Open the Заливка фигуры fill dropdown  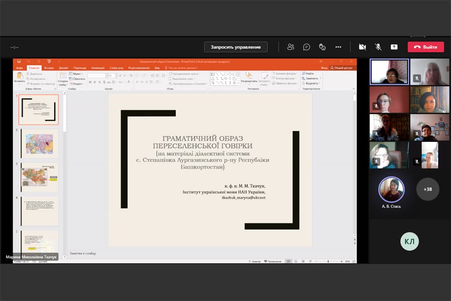[x=285, y=74]
